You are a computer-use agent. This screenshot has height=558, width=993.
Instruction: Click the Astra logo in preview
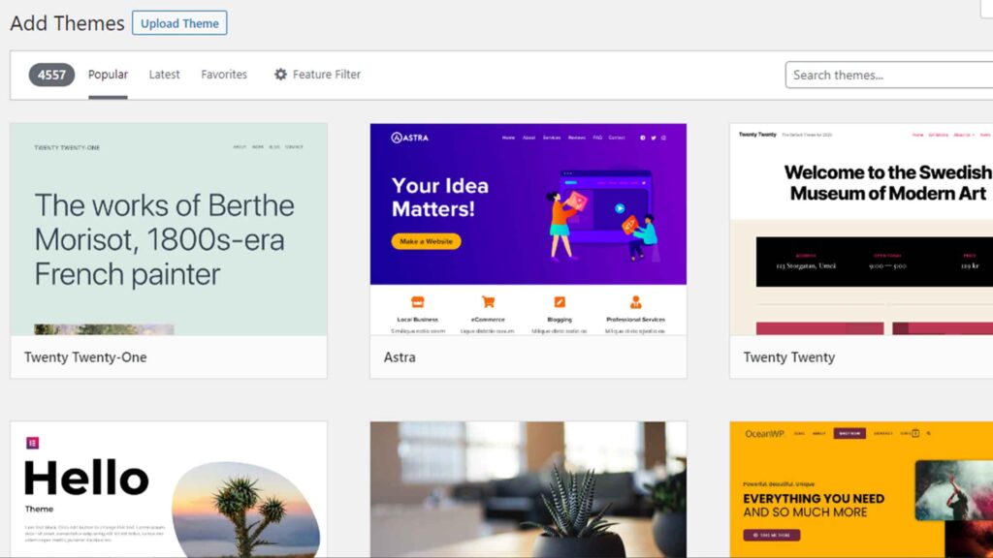pos(410,138)
